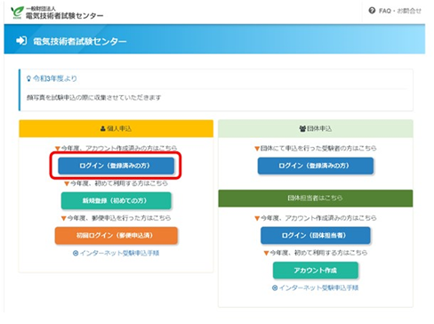Click 新規登録（初めての方） green button
Screen dimensions: 434x324
pos(116,200)
